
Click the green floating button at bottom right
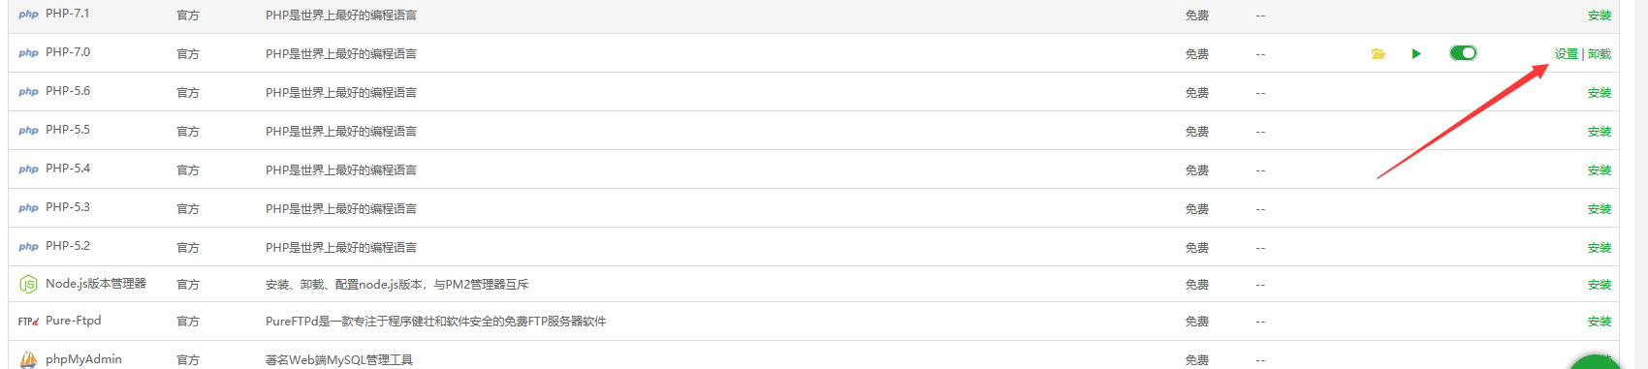pos(1596,363)
